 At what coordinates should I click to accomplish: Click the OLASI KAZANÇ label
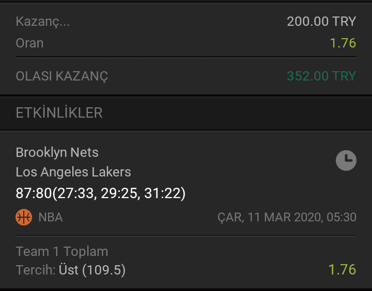(x=62, y=76)
